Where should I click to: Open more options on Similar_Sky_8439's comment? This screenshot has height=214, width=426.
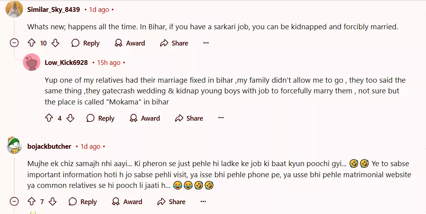[x=206, y=43]
